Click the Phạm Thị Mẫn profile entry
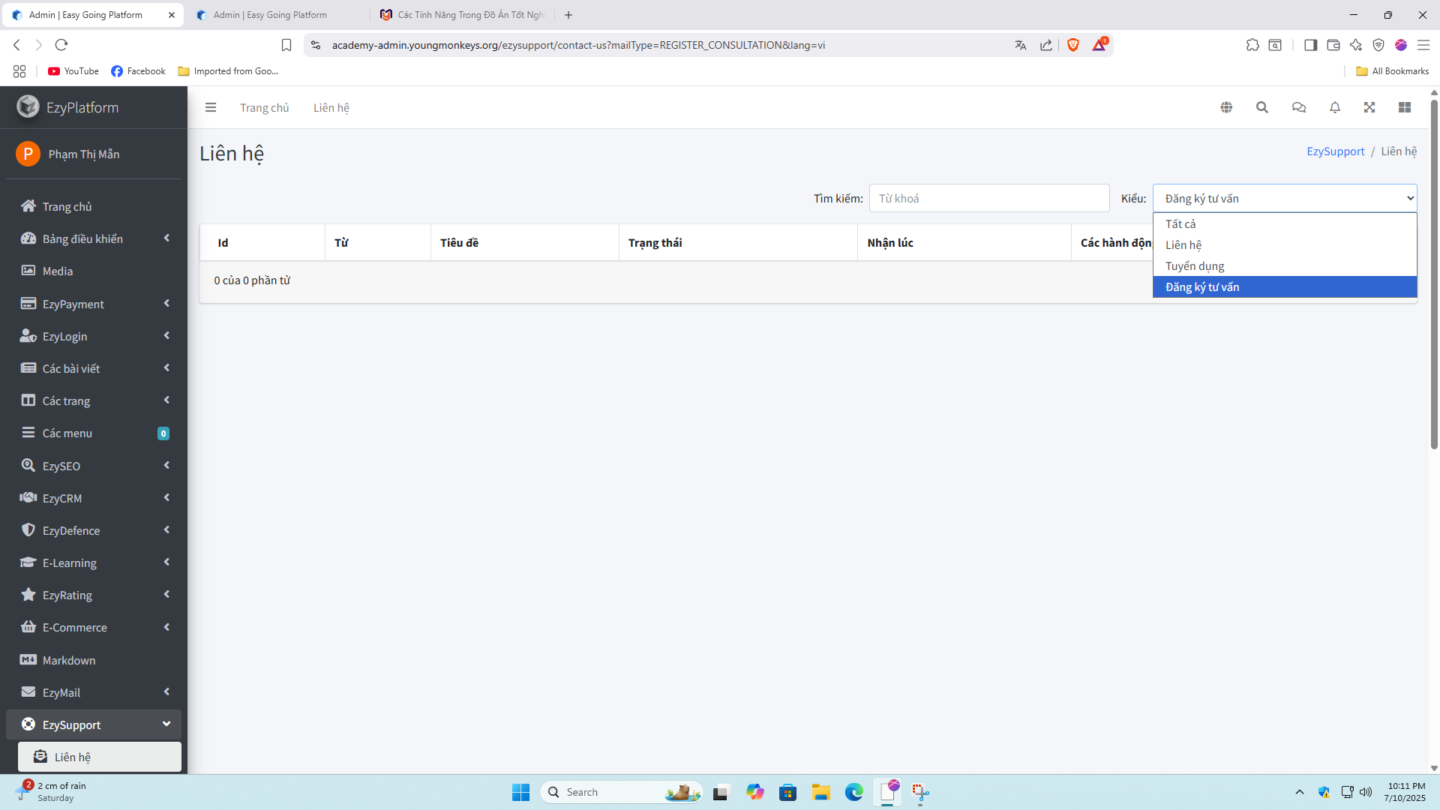 click(x=83, y=154)
